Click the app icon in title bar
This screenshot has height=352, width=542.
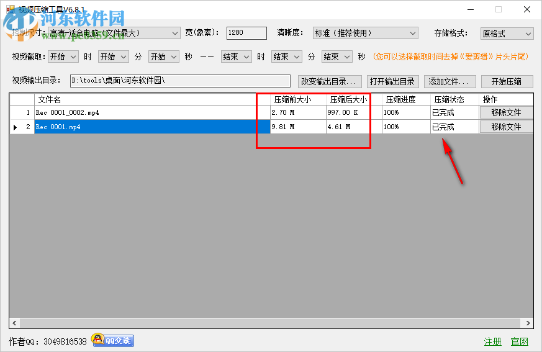11,9
